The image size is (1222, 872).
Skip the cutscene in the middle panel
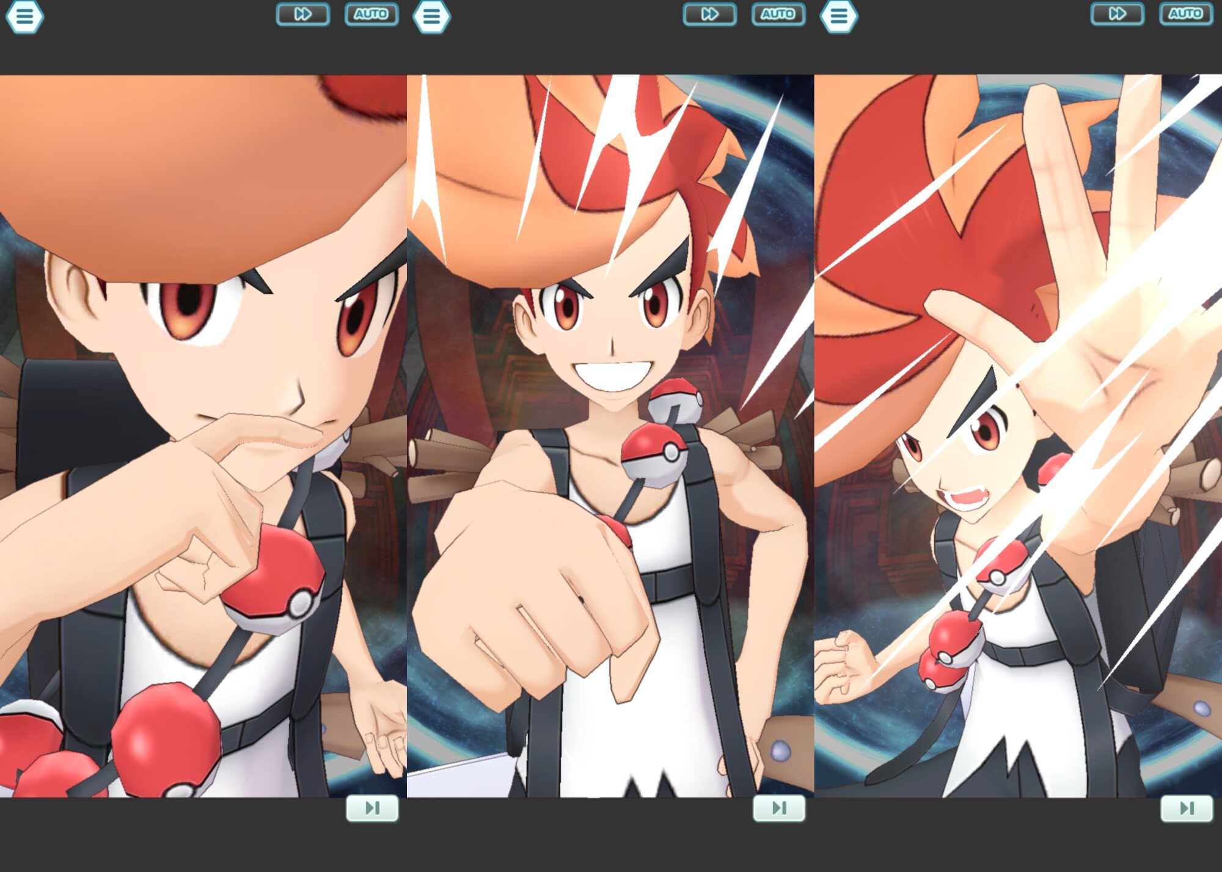[779, 808]
